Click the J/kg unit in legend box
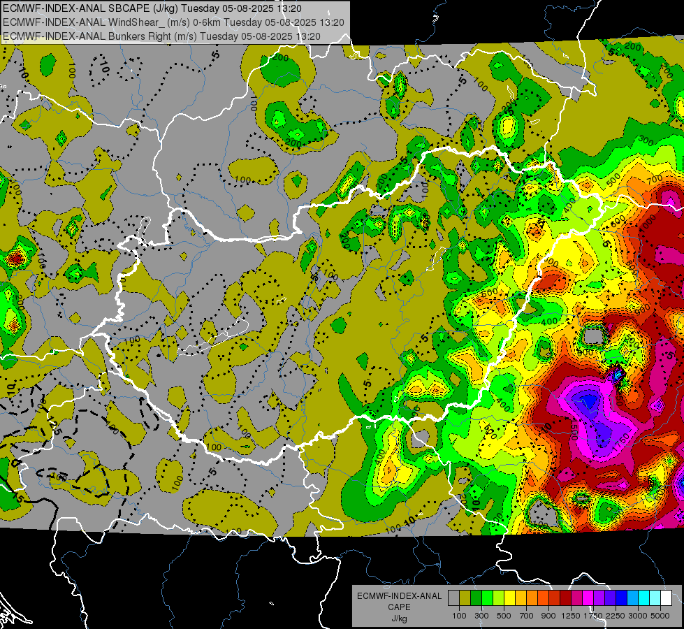 coord(399,619)
